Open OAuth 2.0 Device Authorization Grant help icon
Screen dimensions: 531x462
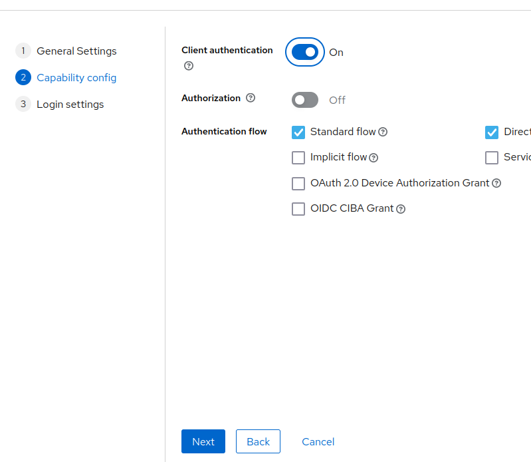(x=496, y=183)
